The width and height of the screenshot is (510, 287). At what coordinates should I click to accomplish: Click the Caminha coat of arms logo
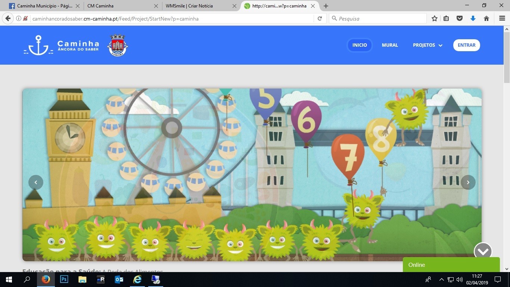(x=118, y=45)
